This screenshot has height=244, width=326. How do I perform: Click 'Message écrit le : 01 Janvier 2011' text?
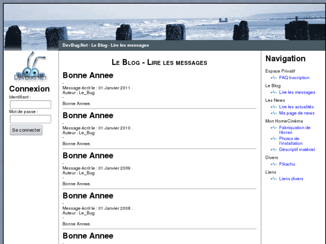[x=97, y=88]
